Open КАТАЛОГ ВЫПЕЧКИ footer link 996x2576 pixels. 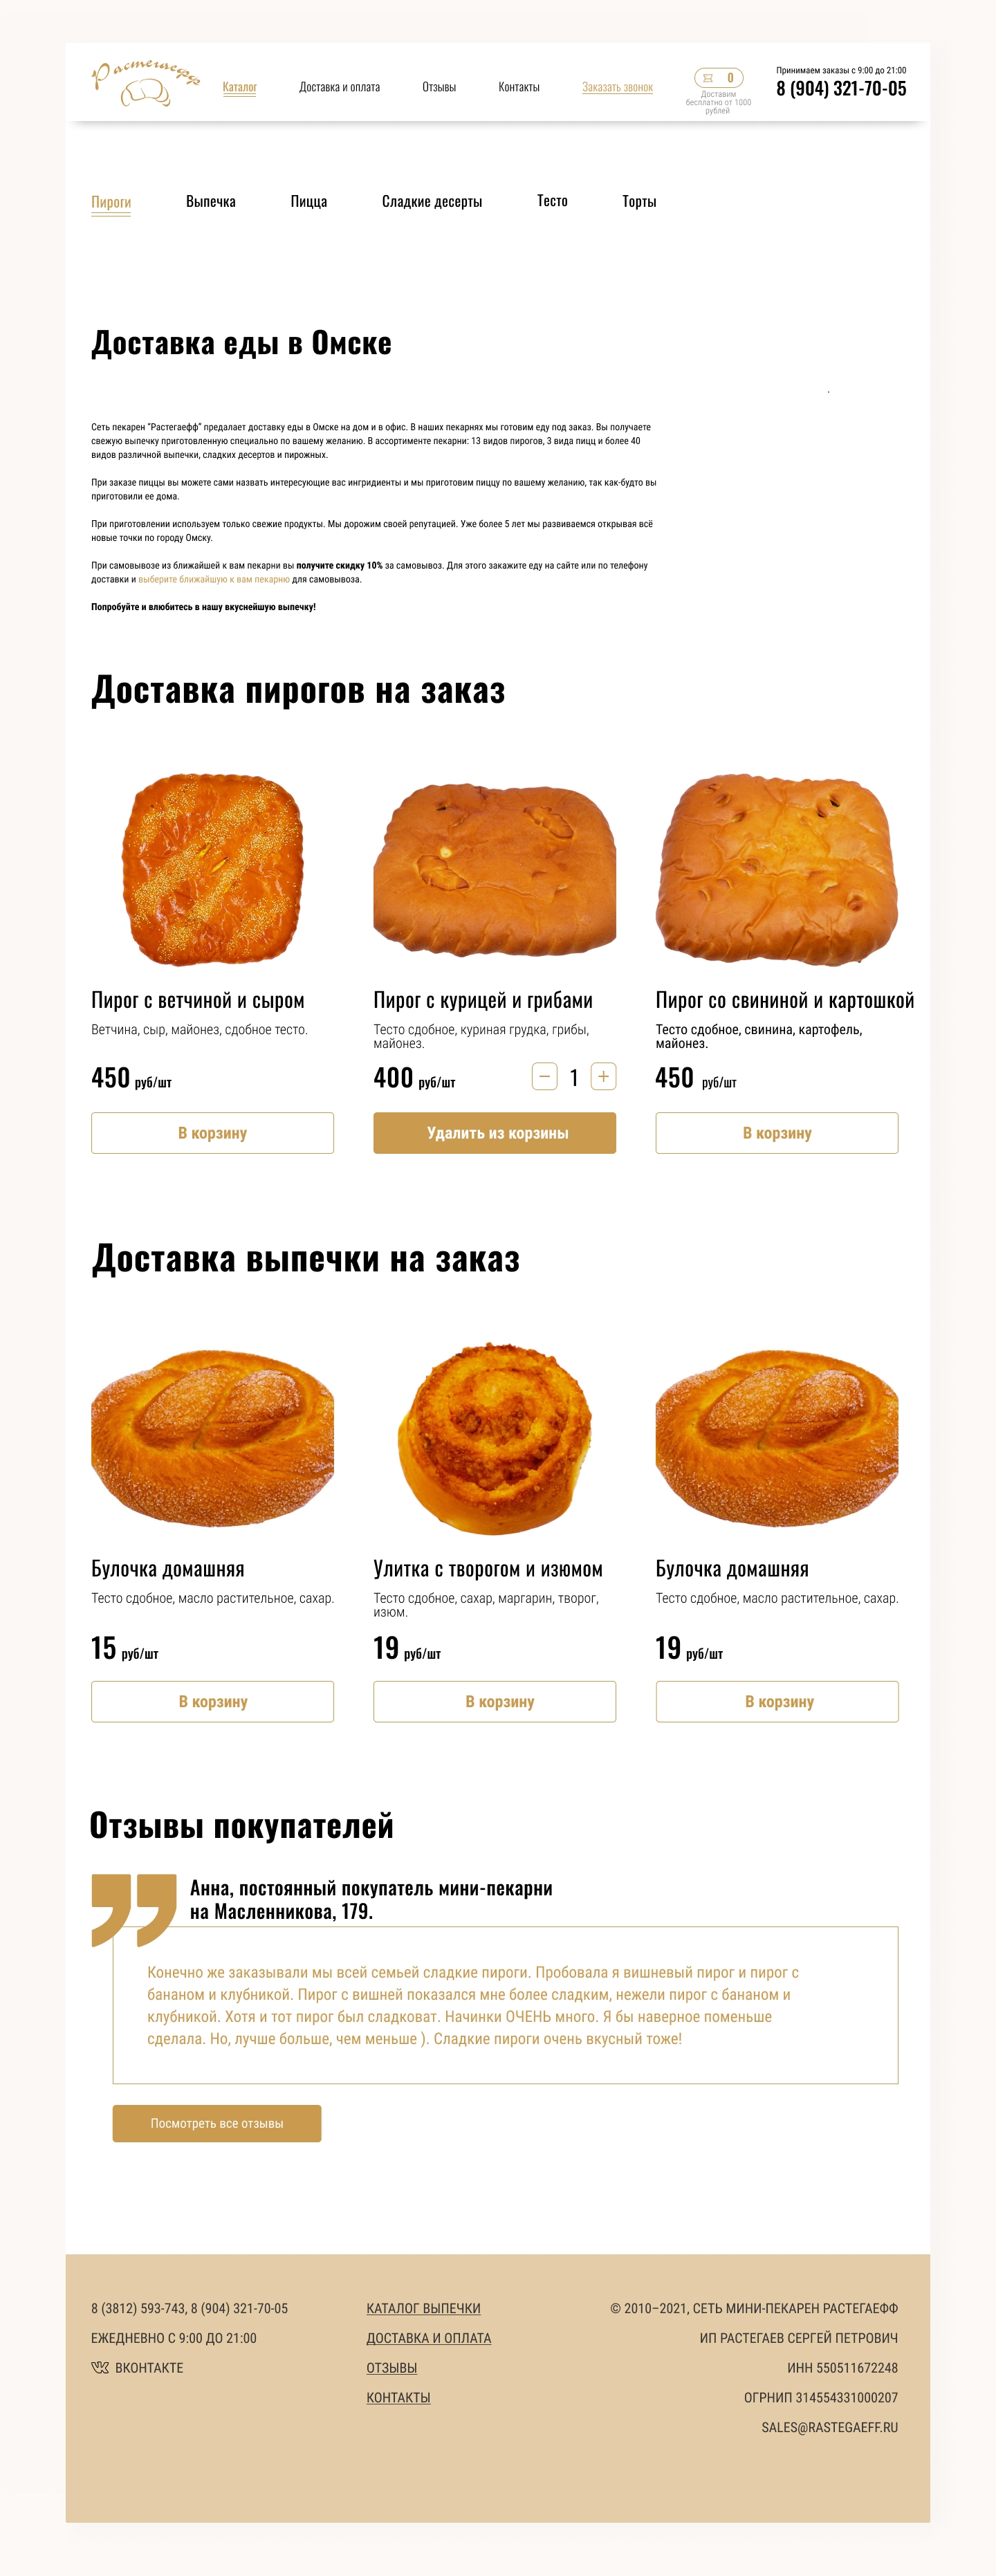[423, 2308]
